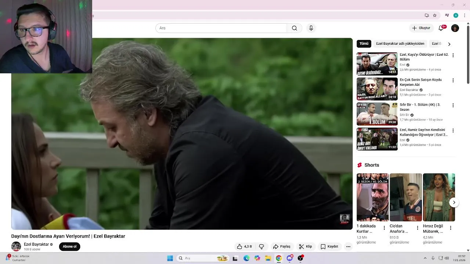Open Task View in the taskbar
This screenshot has height=264, width=470.
pos(235,258)
